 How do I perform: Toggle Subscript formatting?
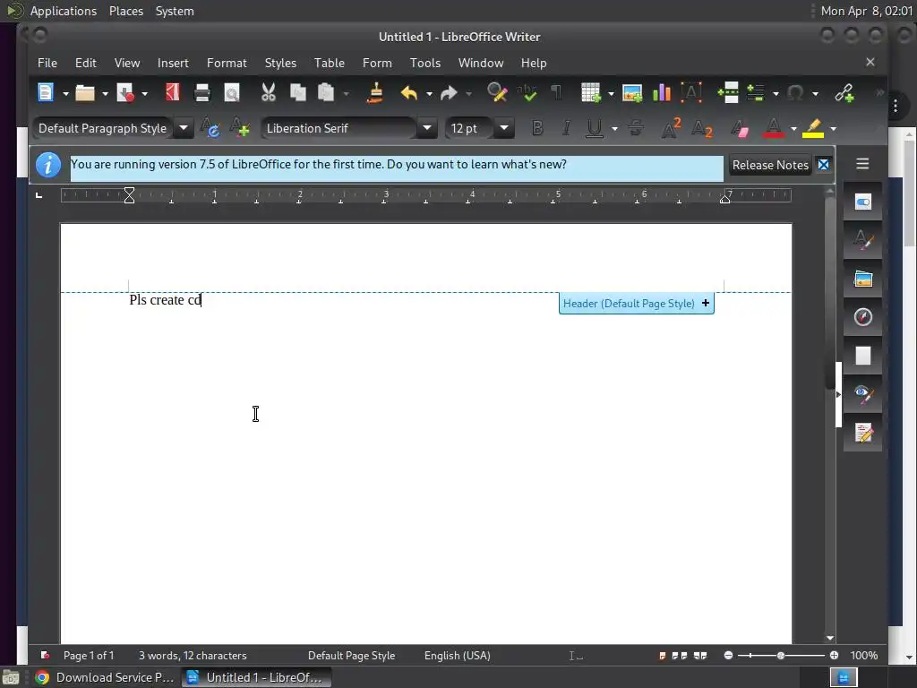pos(701,128)
